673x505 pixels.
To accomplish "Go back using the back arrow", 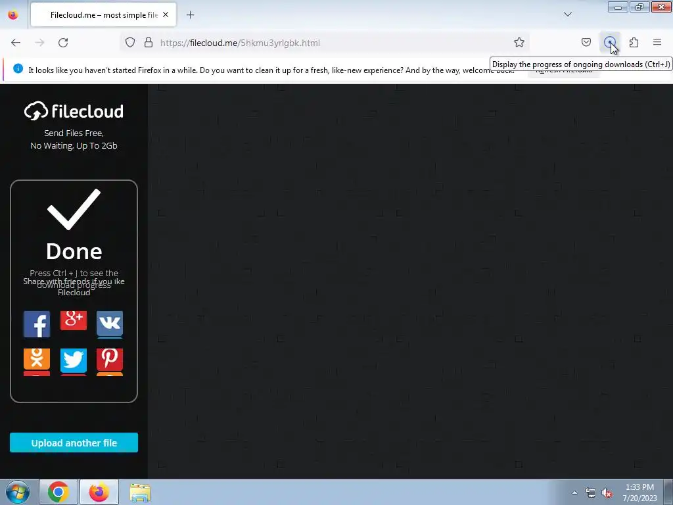I will [16, 43].
